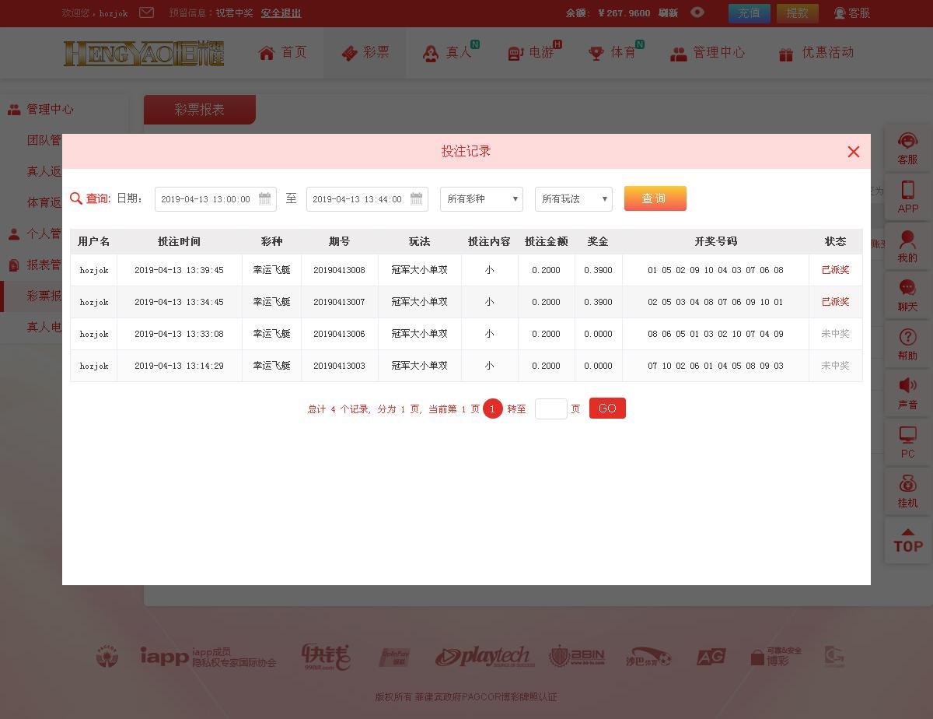Toggle balance visibility eye icon
This screenshot has height=719, width=933.
click(x=697, y=12)
